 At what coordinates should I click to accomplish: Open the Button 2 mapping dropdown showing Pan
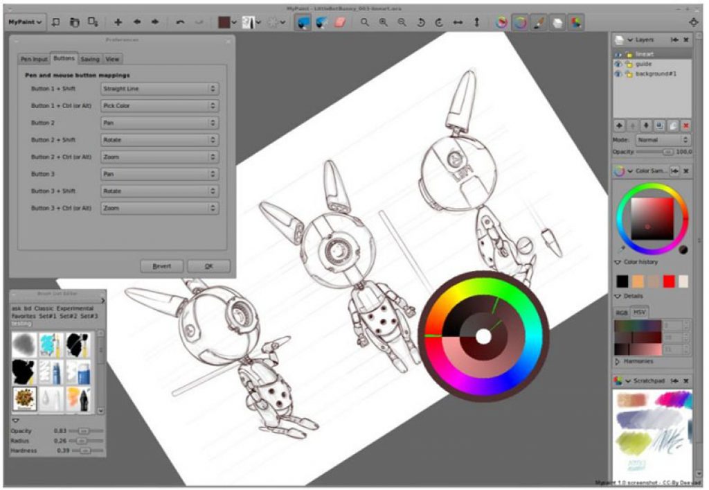[x=159, y=123]
